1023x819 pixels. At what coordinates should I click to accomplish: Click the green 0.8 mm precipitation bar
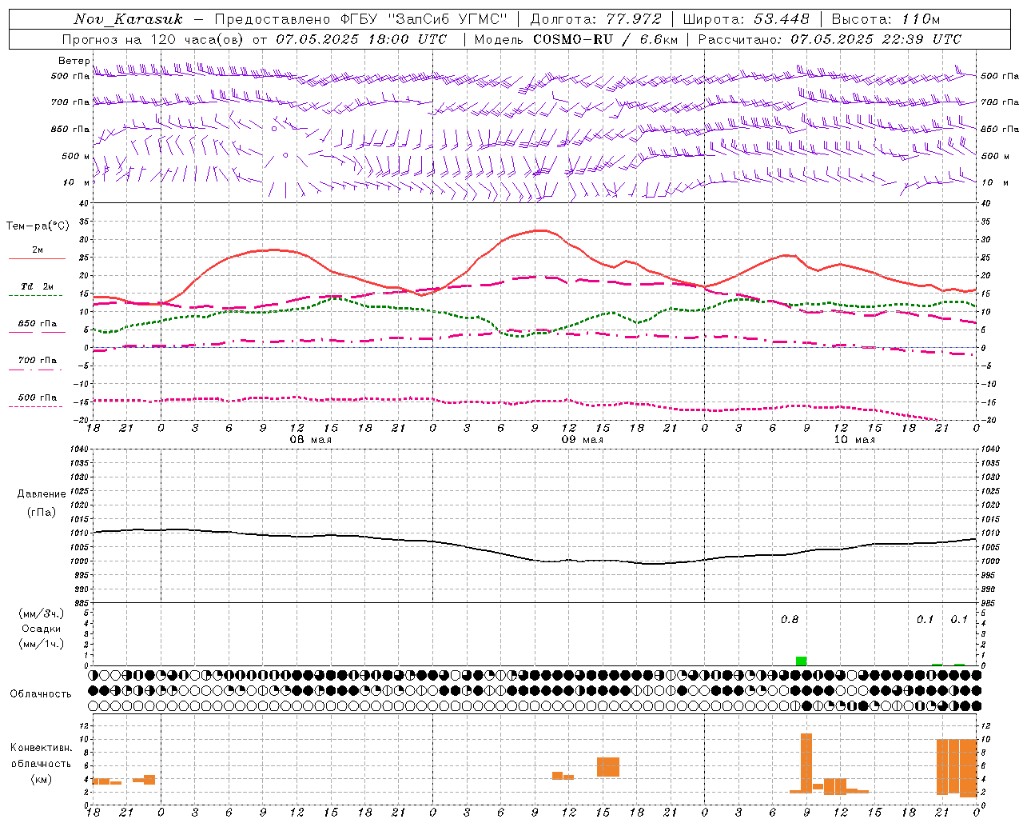pyautogui.click(x=801, y=661)
